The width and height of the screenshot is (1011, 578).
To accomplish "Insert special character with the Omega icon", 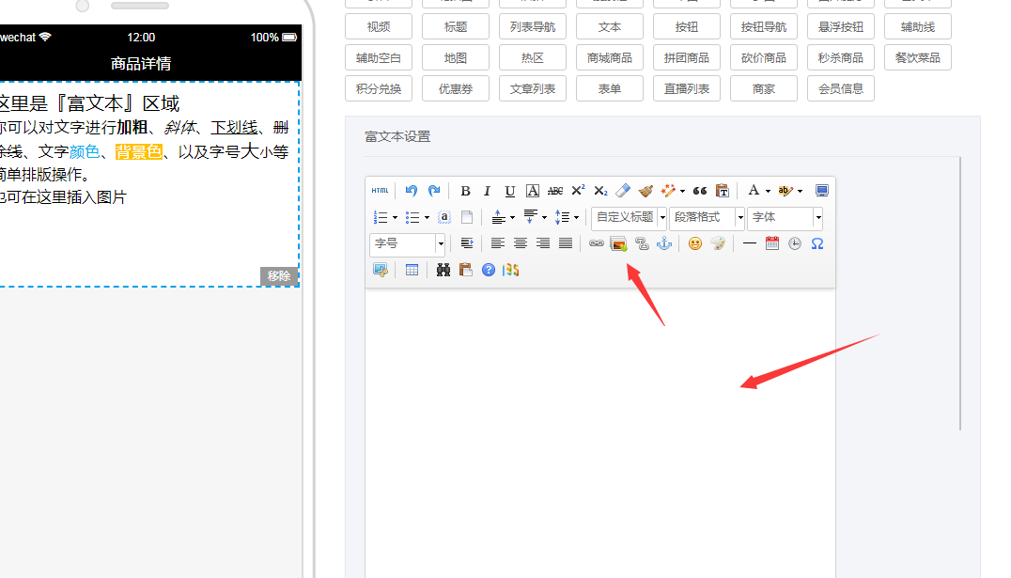I will tap(817, 243).
